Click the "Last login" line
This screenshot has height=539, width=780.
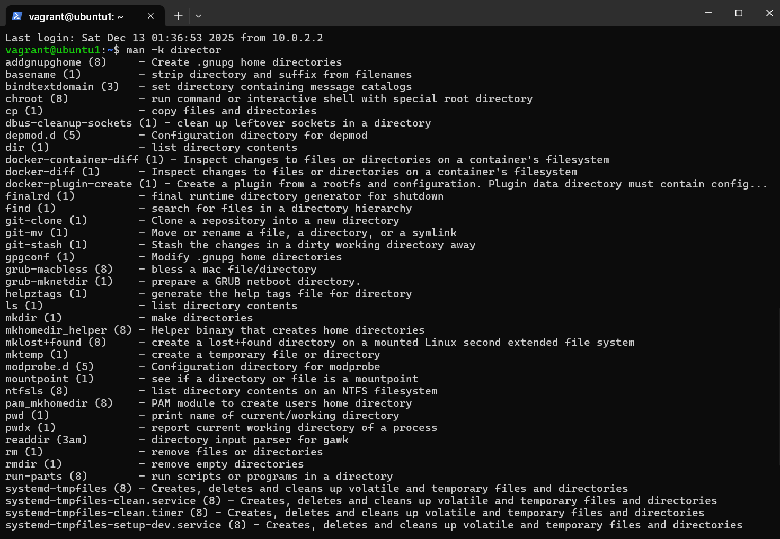164,38
